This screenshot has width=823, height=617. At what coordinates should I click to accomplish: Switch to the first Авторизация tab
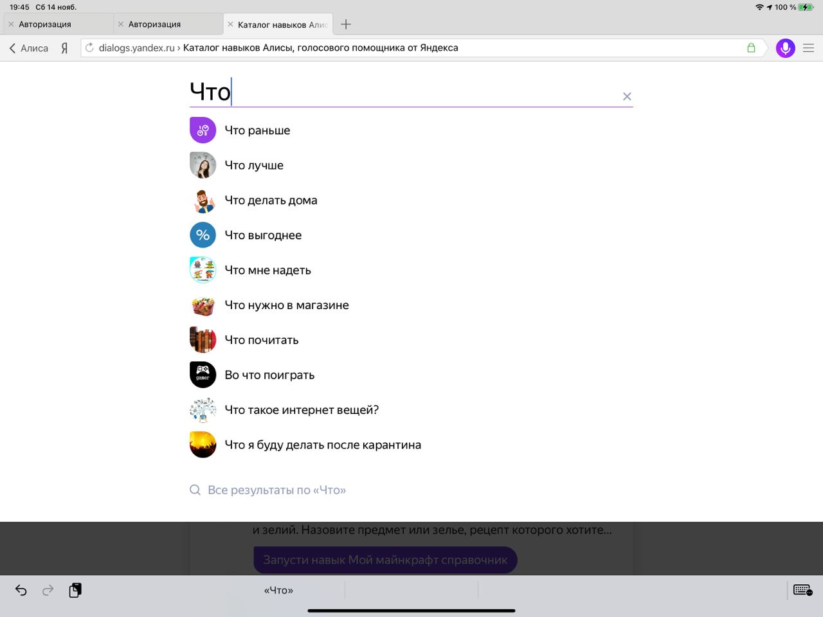(x=58, y=24)
